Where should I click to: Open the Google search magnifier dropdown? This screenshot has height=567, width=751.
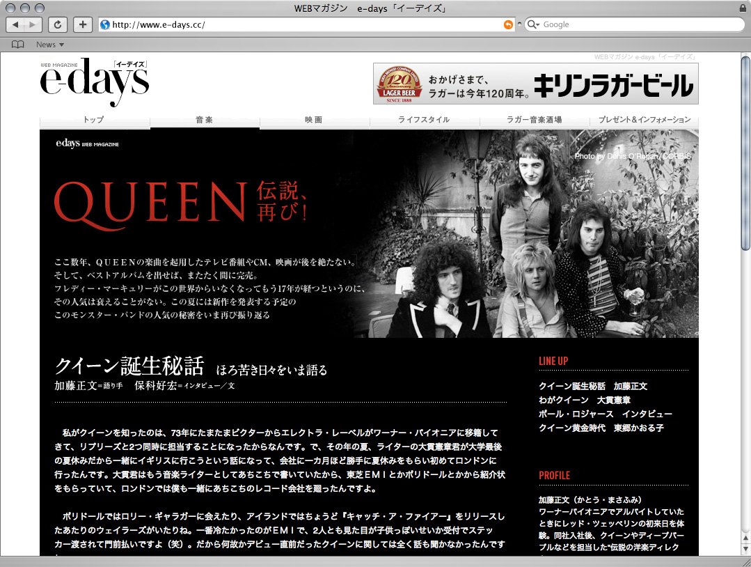pos(534,24)
